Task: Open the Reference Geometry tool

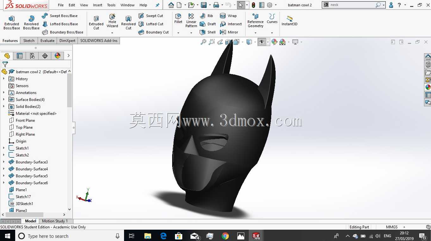Action: (255, 21)
